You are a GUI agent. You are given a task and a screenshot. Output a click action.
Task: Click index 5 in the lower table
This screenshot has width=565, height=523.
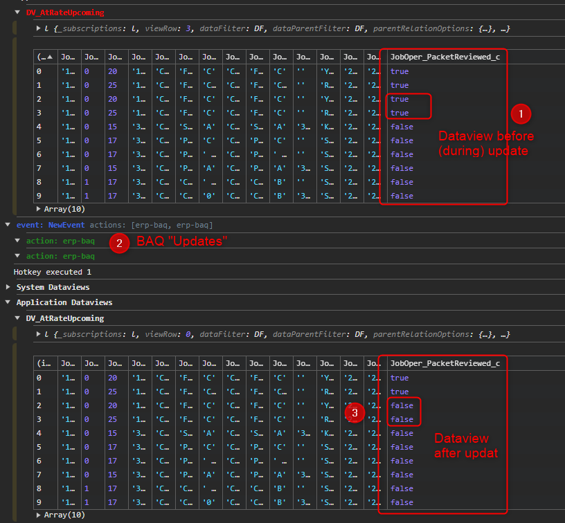click(x=39, y=447)
